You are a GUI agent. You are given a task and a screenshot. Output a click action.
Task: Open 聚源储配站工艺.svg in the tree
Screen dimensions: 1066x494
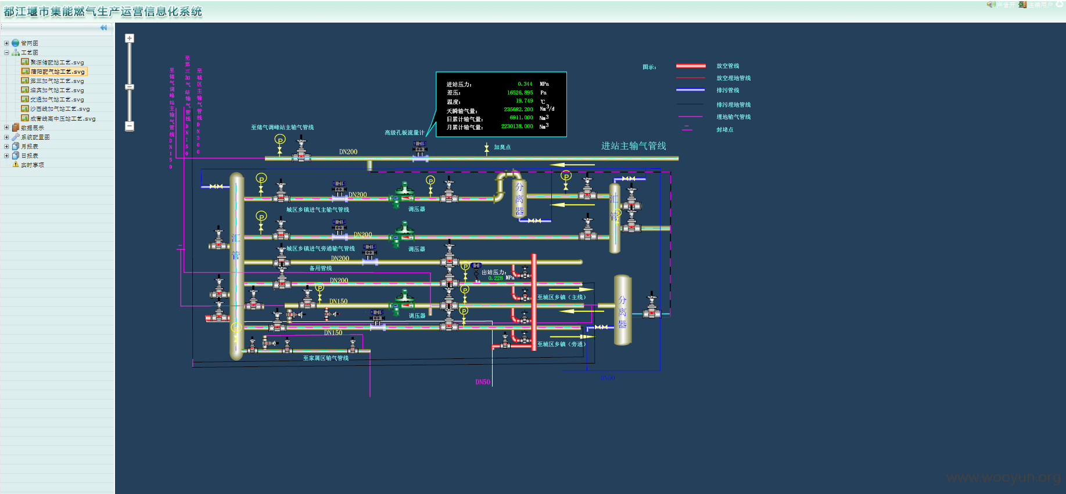click(x=57, y=62)
